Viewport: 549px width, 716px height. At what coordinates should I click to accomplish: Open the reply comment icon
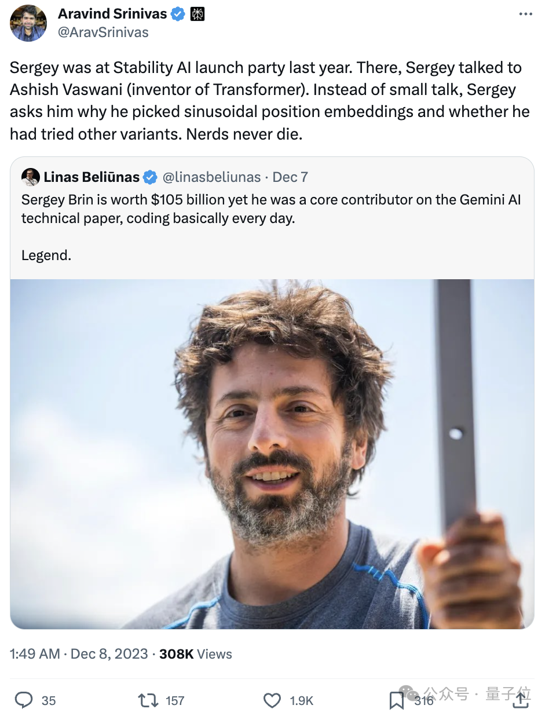pos(24,700)
